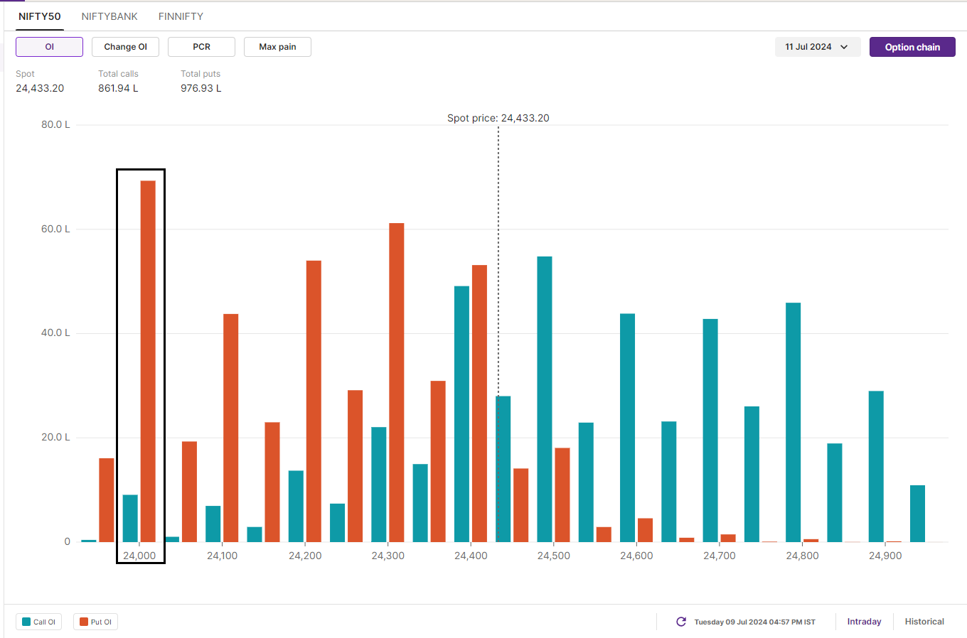Click the Total calls value 861.94 L
Image resolution: width=967 pixels, height=638 pixels.
(x=118, y=88)
